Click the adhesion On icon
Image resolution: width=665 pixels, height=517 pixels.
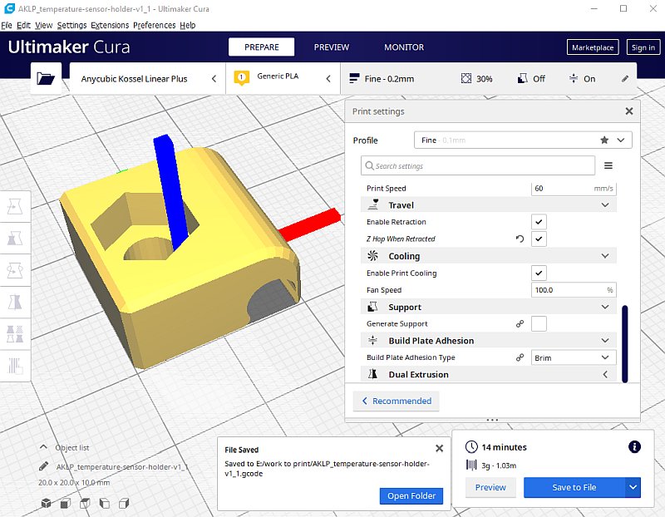tap(574, 78)
